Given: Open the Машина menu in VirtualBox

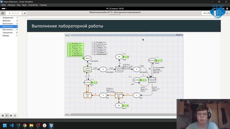Looking at the screenshot, I should pyautogui.click(x=11, y=5).
